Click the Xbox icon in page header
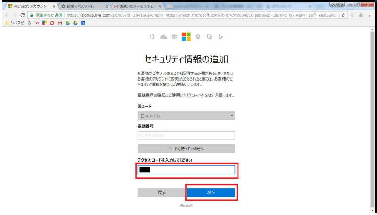This screenshot has width=377, height=215. point(197,37)
